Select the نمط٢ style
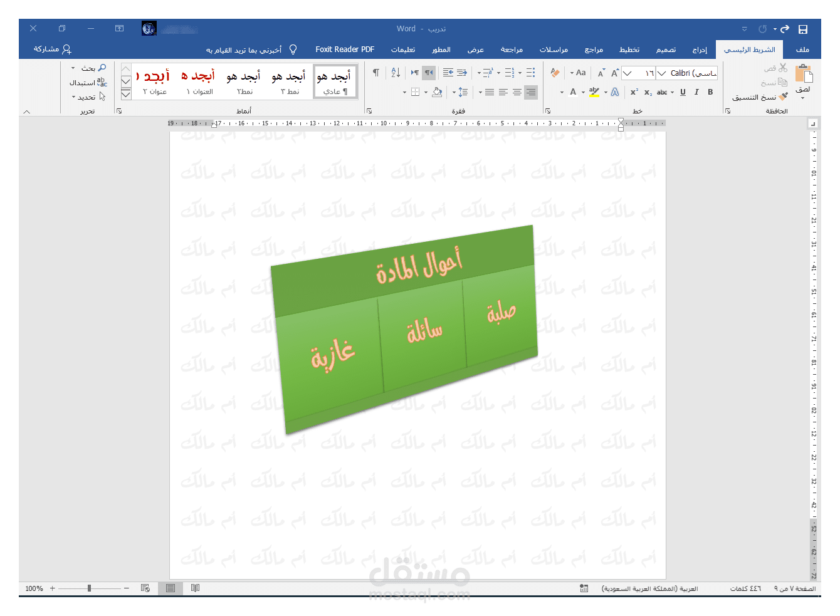Viewport: 840px width, 616px height. click(x=244, y=82)
